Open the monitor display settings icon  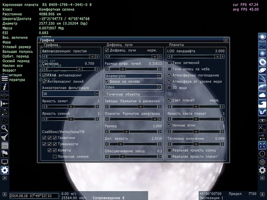(x=4, y=162)
